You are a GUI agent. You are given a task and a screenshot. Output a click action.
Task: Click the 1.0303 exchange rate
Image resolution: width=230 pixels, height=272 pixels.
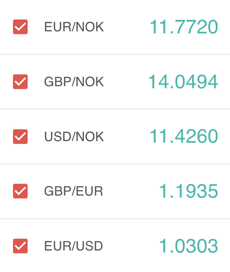[x=189, y=246]
